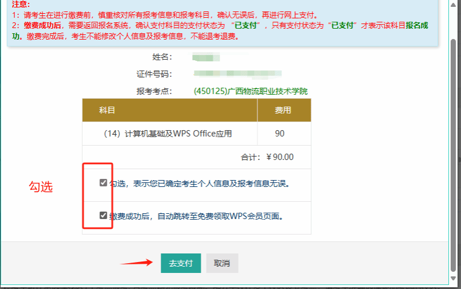Click the blurred 证件号码 value
This screenshot has width=461, height=289.
pos(237,74)
